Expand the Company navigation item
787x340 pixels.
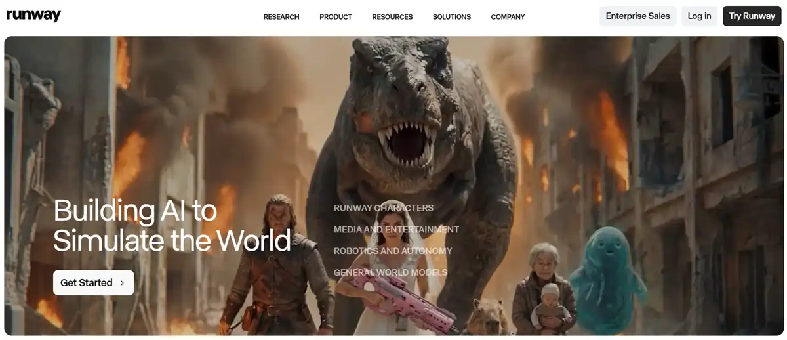coord(508,17)
